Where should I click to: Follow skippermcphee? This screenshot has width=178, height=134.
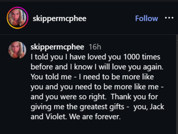(x=147, y=18)
